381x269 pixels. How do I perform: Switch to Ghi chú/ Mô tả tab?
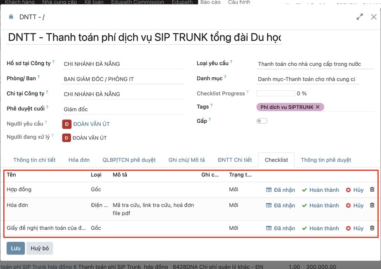[x=187, y=160]
